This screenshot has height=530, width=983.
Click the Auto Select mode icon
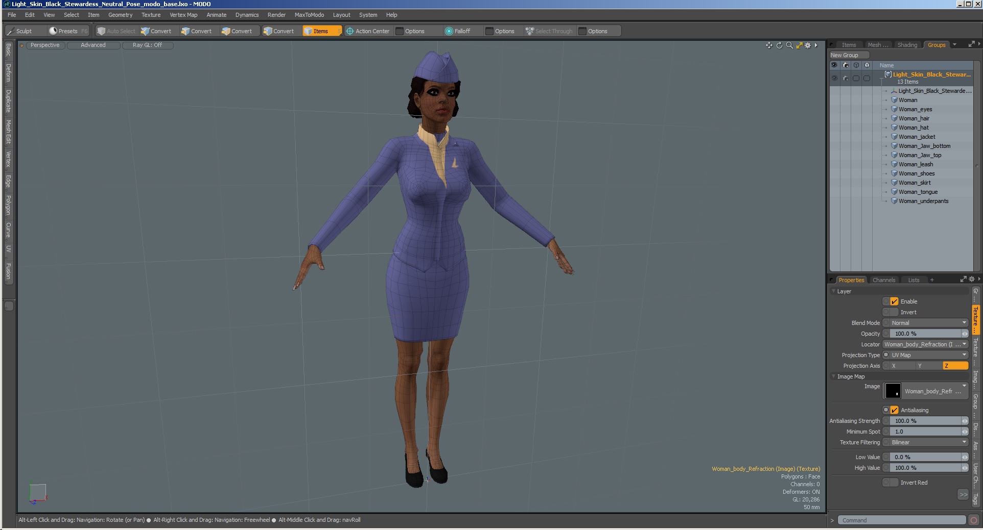click(x=101, y=31)
